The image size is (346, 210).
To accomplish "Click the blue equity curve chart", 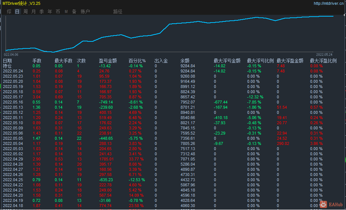I will point(169,34).
